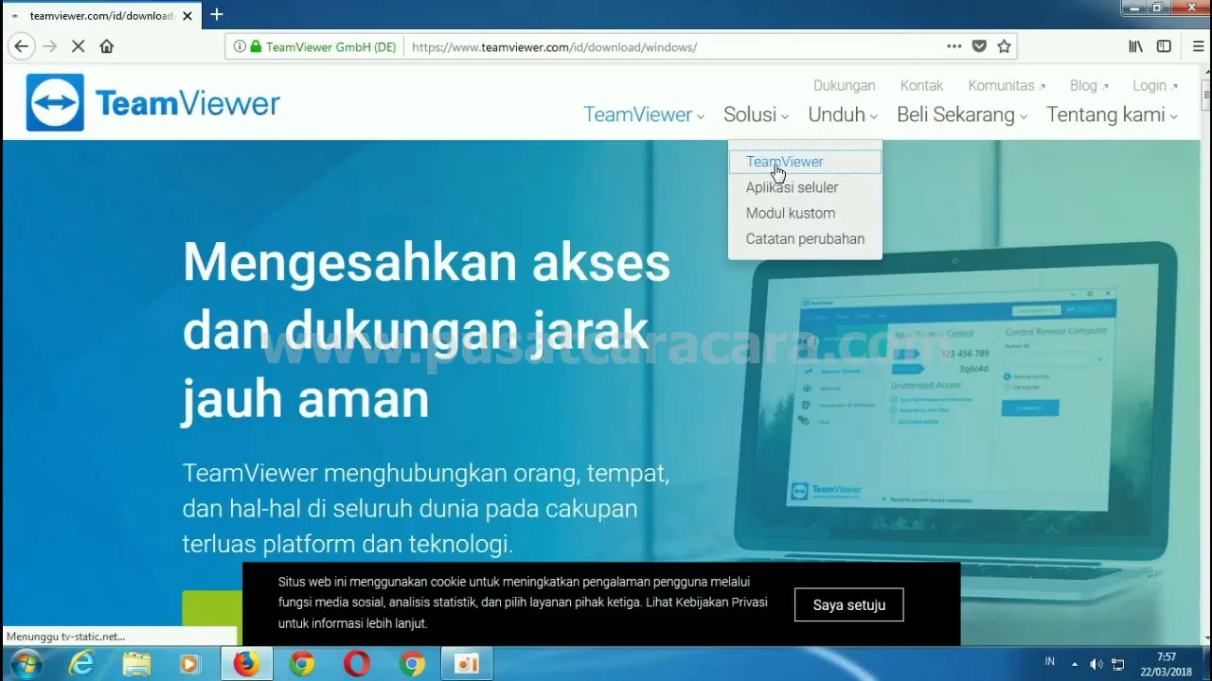1212x681 pixels.
Task: Toggle the sidebar view icon
Action: [1164, 46]
